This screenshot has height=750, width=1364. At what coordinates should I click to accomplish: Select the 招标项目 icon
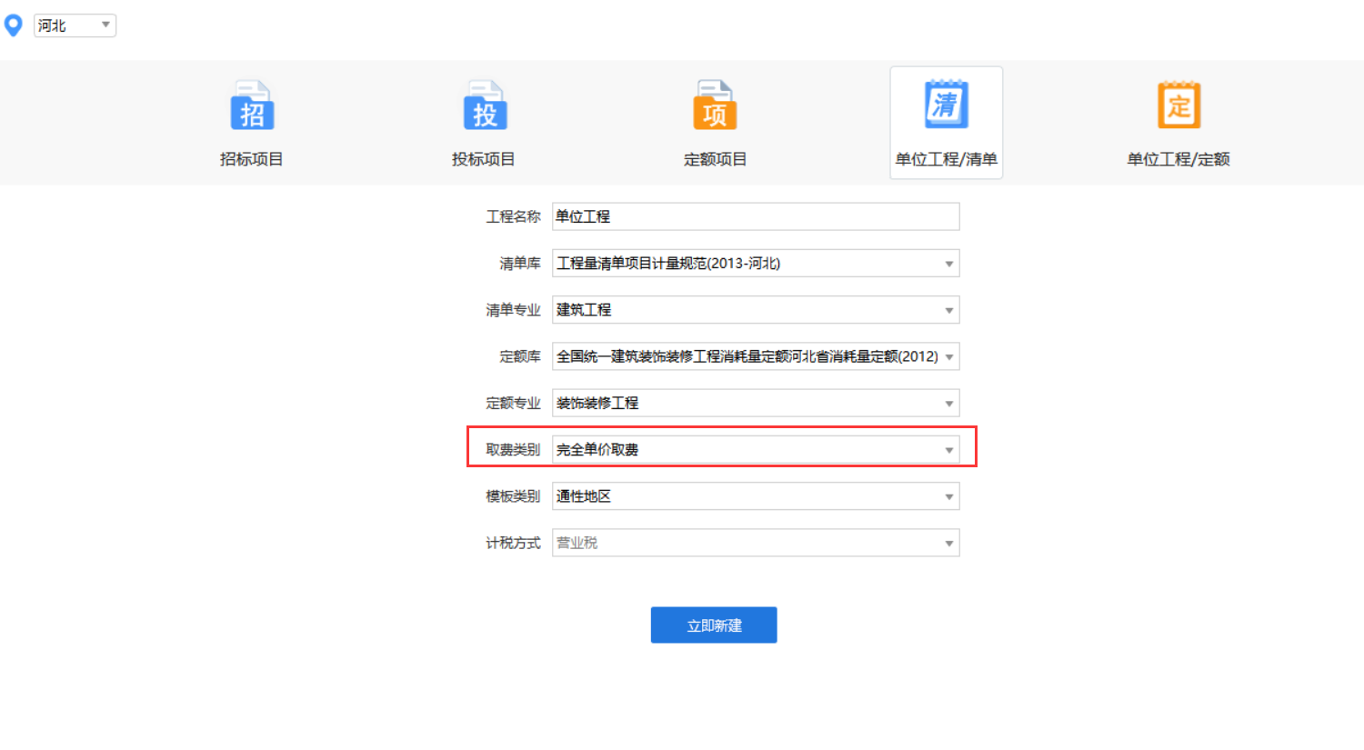pyautogui.click(x=252, y=105)
